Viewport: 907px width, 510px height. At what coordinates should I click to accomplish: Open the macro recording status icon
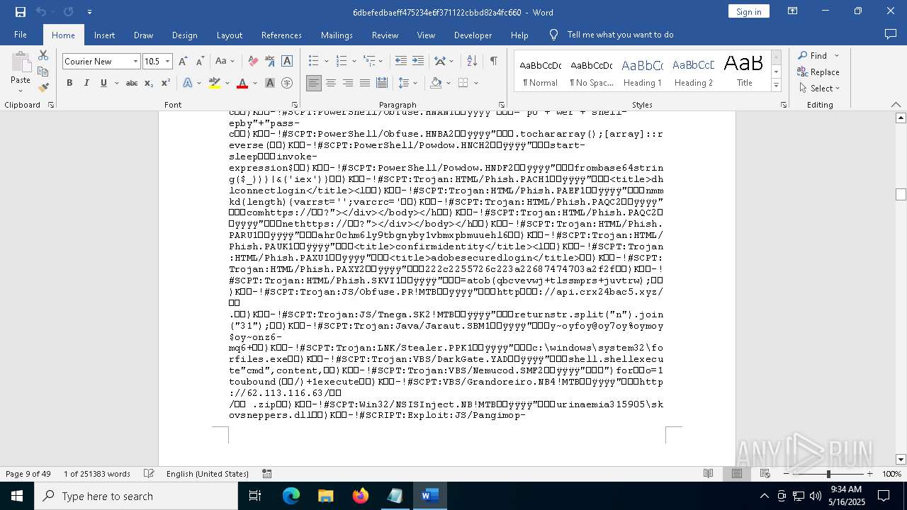coord(267,474)
